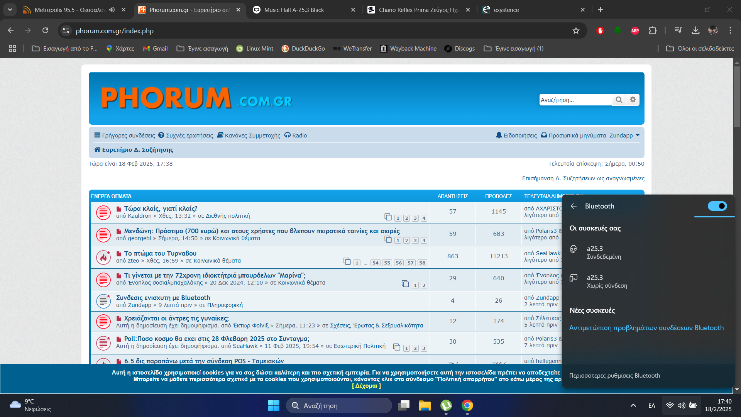Accept cookies via Δέχομαι link

click(x=366, y=386)
